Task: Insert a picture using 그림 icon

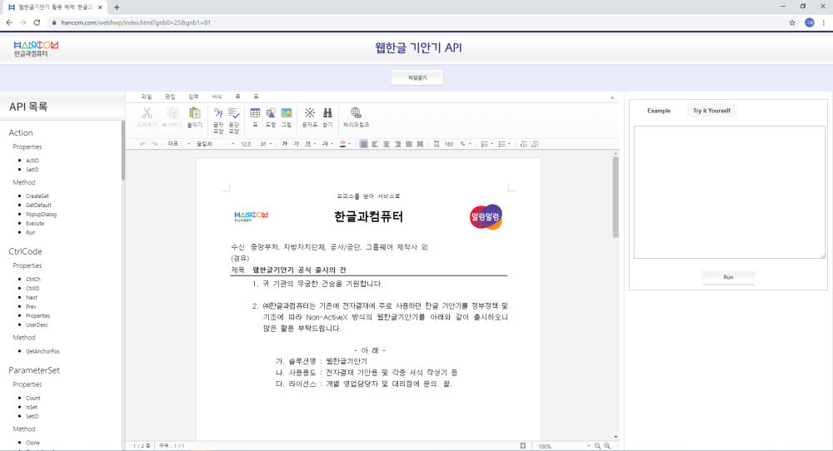Action: [x=287, y=113]
